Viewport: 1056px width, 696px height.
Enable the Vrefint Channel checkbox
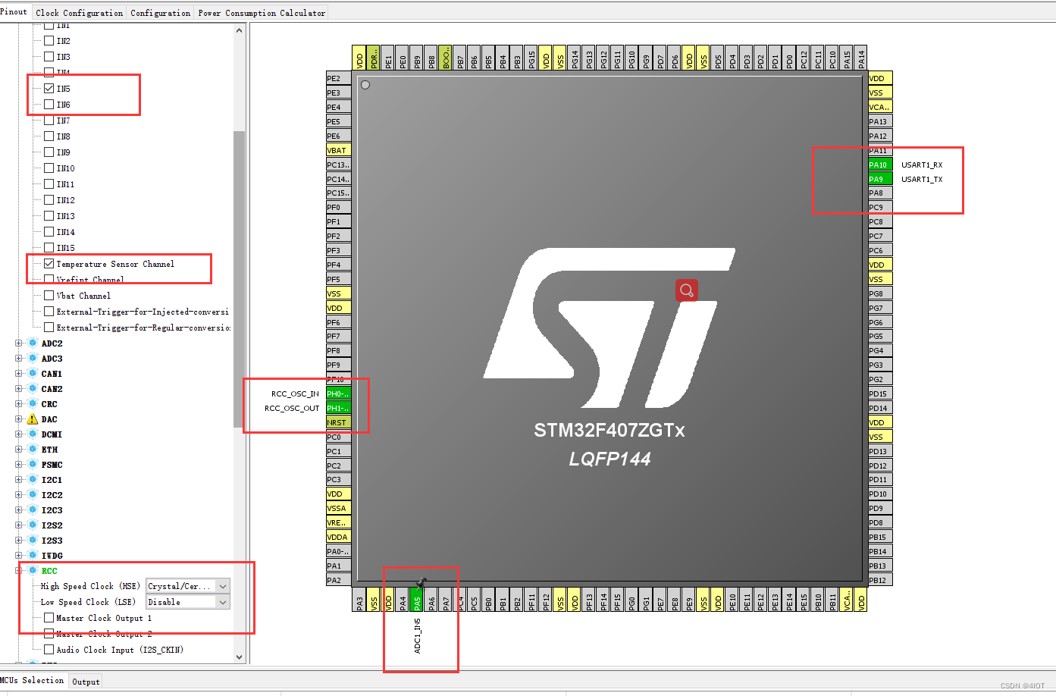tap(49, 279)
